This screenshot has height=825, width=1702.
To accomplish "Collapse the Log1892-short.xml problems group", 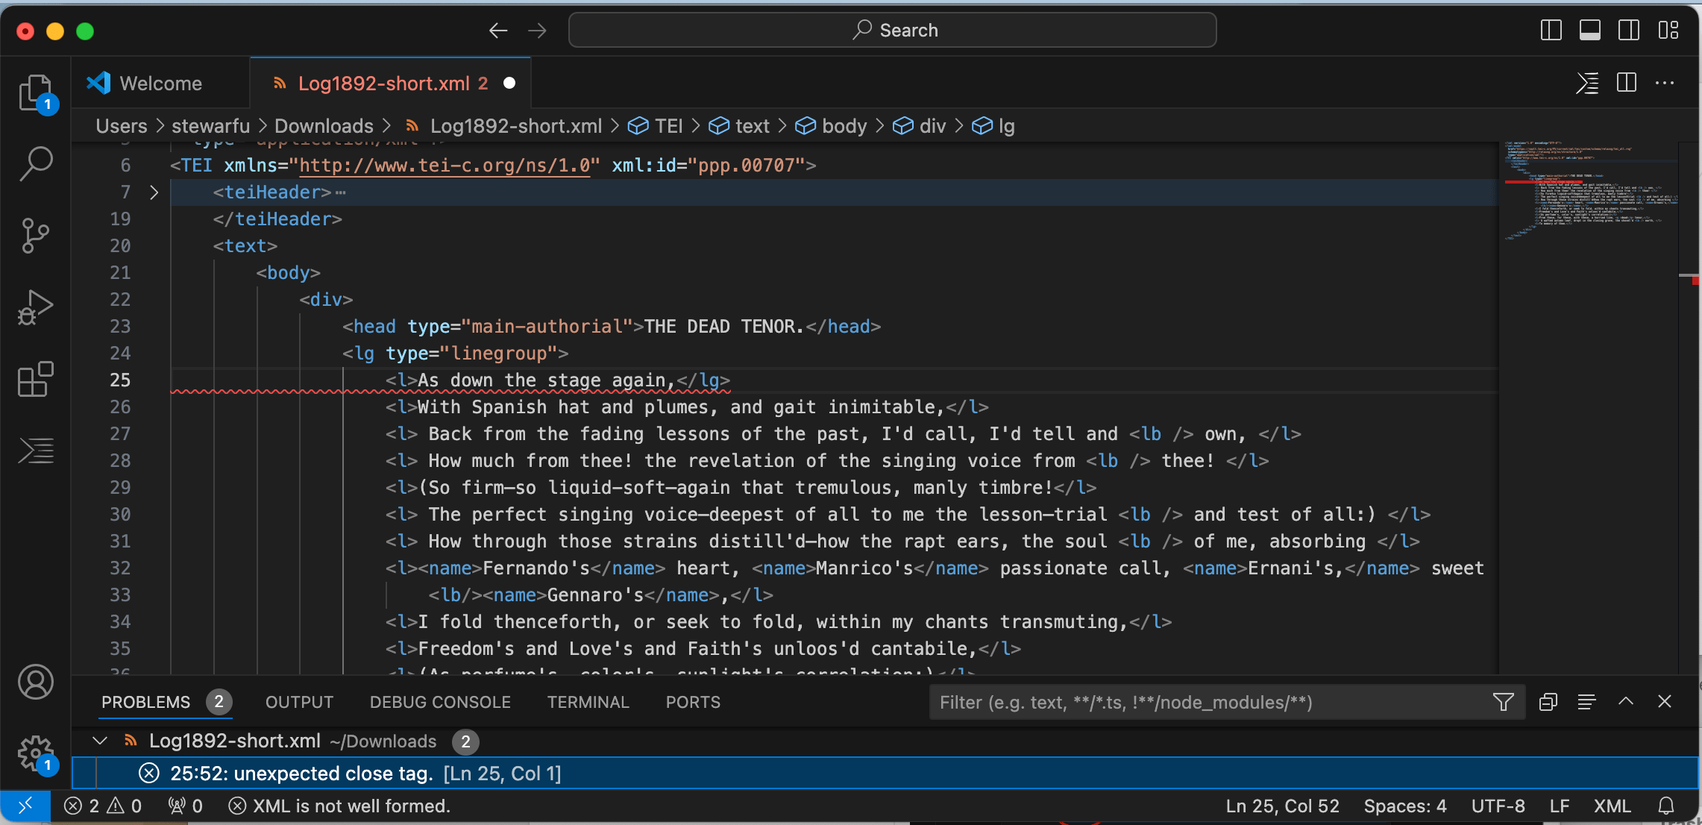I will pyautogui.click(x=99, y=740).
